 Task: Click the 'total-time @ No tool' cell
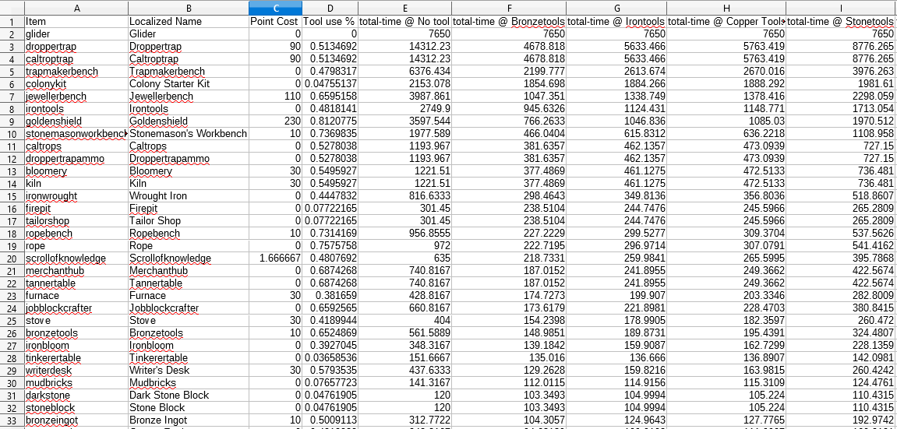405,21
